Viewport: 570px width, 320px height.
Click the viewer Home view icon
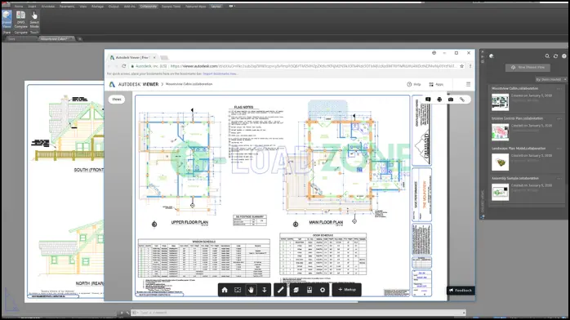click(225, 290)
